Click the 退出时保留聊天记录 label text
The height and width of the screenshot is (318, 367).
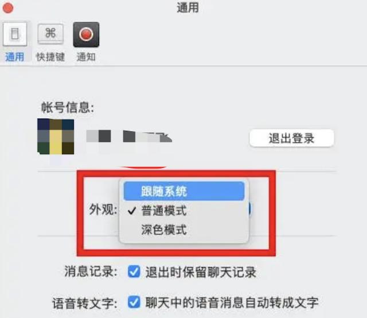point(201,272)
